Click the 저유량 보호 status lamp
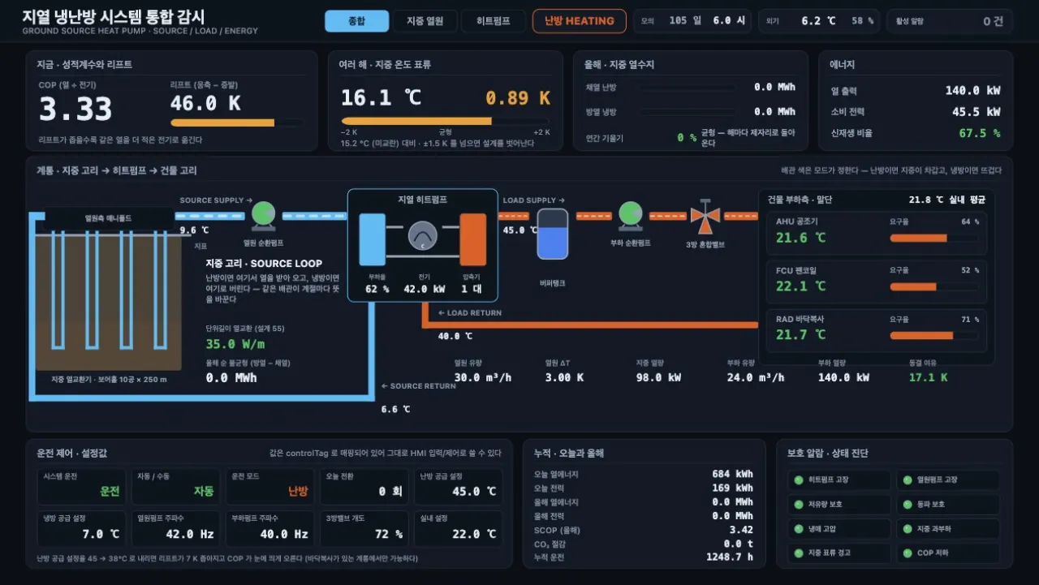 coord(799,504)
